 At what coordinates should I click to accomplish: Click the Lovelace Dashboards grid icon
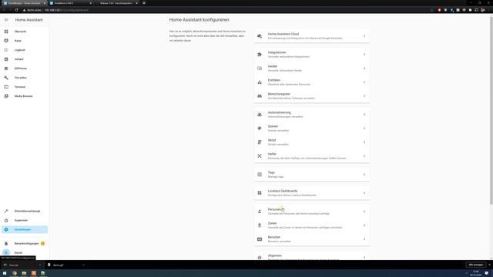pyautogui.click(x=260, y=193)
